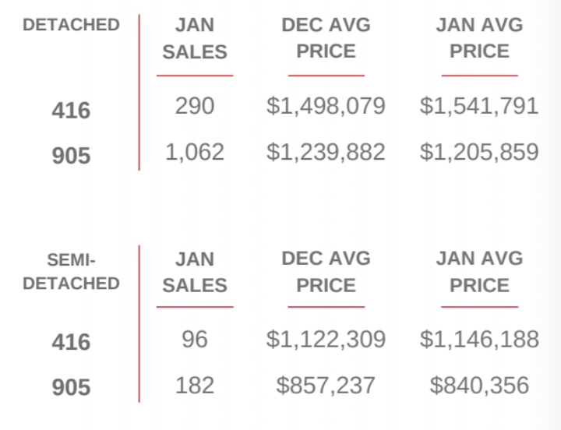Click the $1,122,309 December price
This screenshot has width=561, height=430.
tap(326, 340)
